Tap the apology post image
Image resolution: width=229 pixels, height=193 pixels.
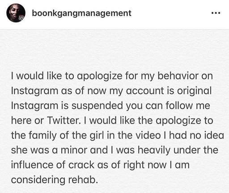pyautogui.click(x=114, y=111)
